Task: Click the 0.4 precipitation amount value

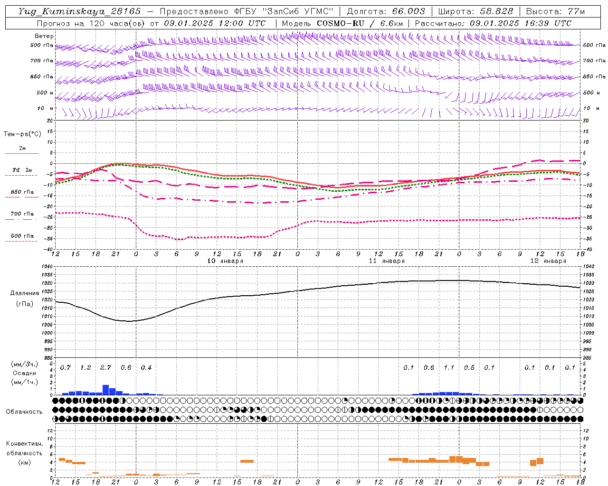Action: [146, 368]
